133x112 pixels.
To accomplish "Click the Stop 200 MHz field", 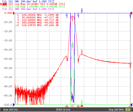I will (x=116, y=110).
